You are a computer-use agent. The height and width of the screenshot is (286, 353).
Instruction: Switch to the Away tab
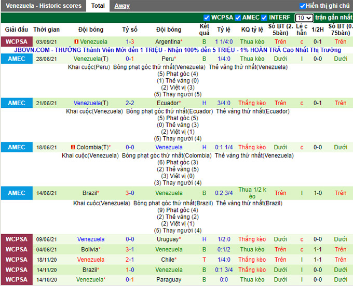coord(122,6)
